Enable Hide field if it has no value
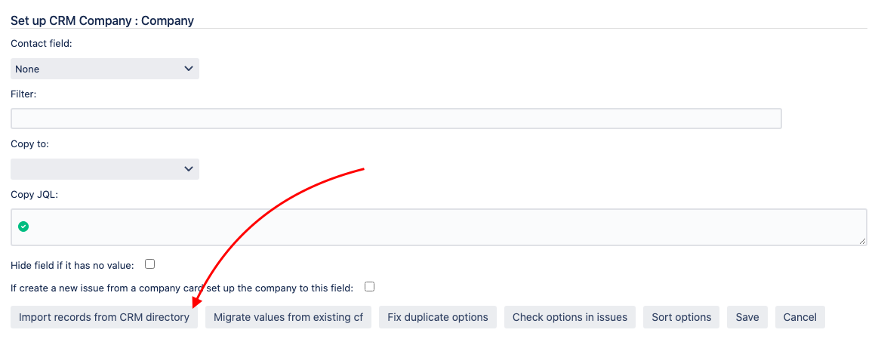 (x=149, y=264)
